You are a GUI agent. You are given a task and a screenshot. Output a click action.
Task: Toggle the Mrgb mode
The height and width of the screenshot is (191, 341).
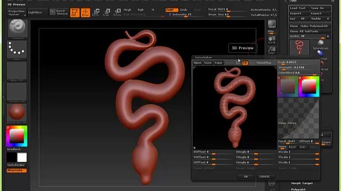(x=127, y=10)
